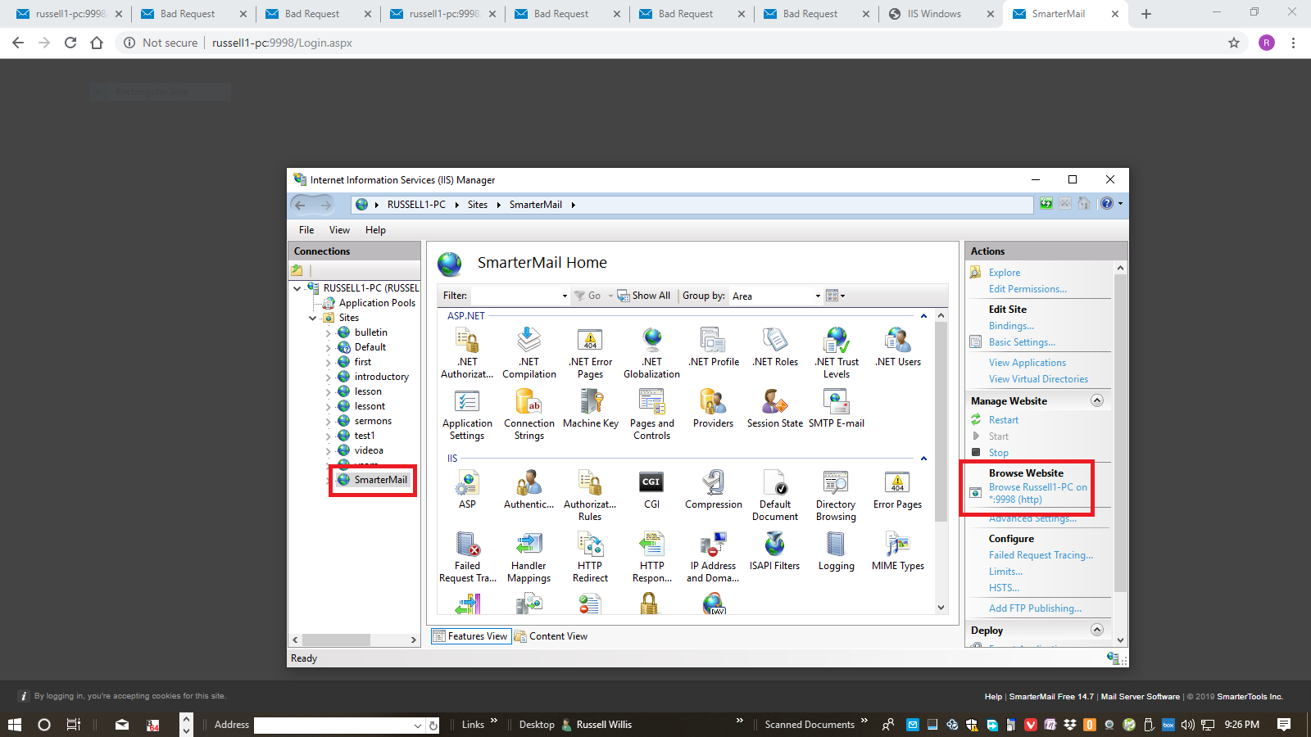Click the Filter input field
Viewport: 1311px width, 737px height.
coord(516,296)
